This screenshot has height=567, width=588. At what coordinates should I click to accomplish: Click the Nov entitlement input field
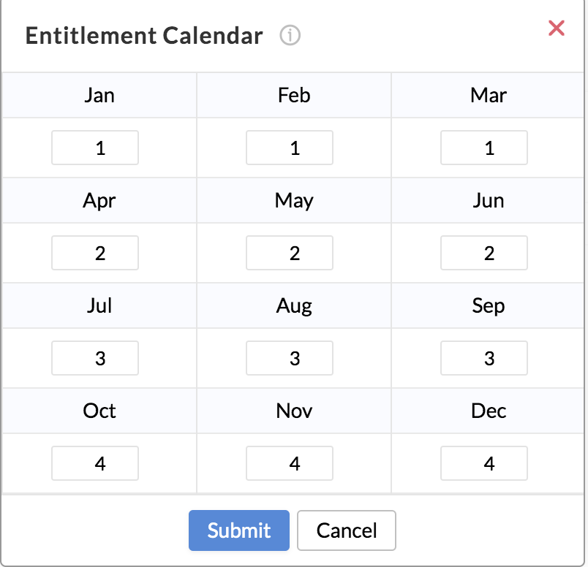(x=290, y=463)
